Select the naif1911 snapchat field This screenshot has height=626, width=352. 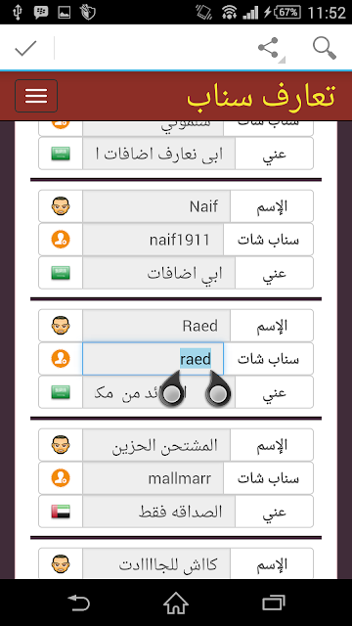[x=153, y=240]
